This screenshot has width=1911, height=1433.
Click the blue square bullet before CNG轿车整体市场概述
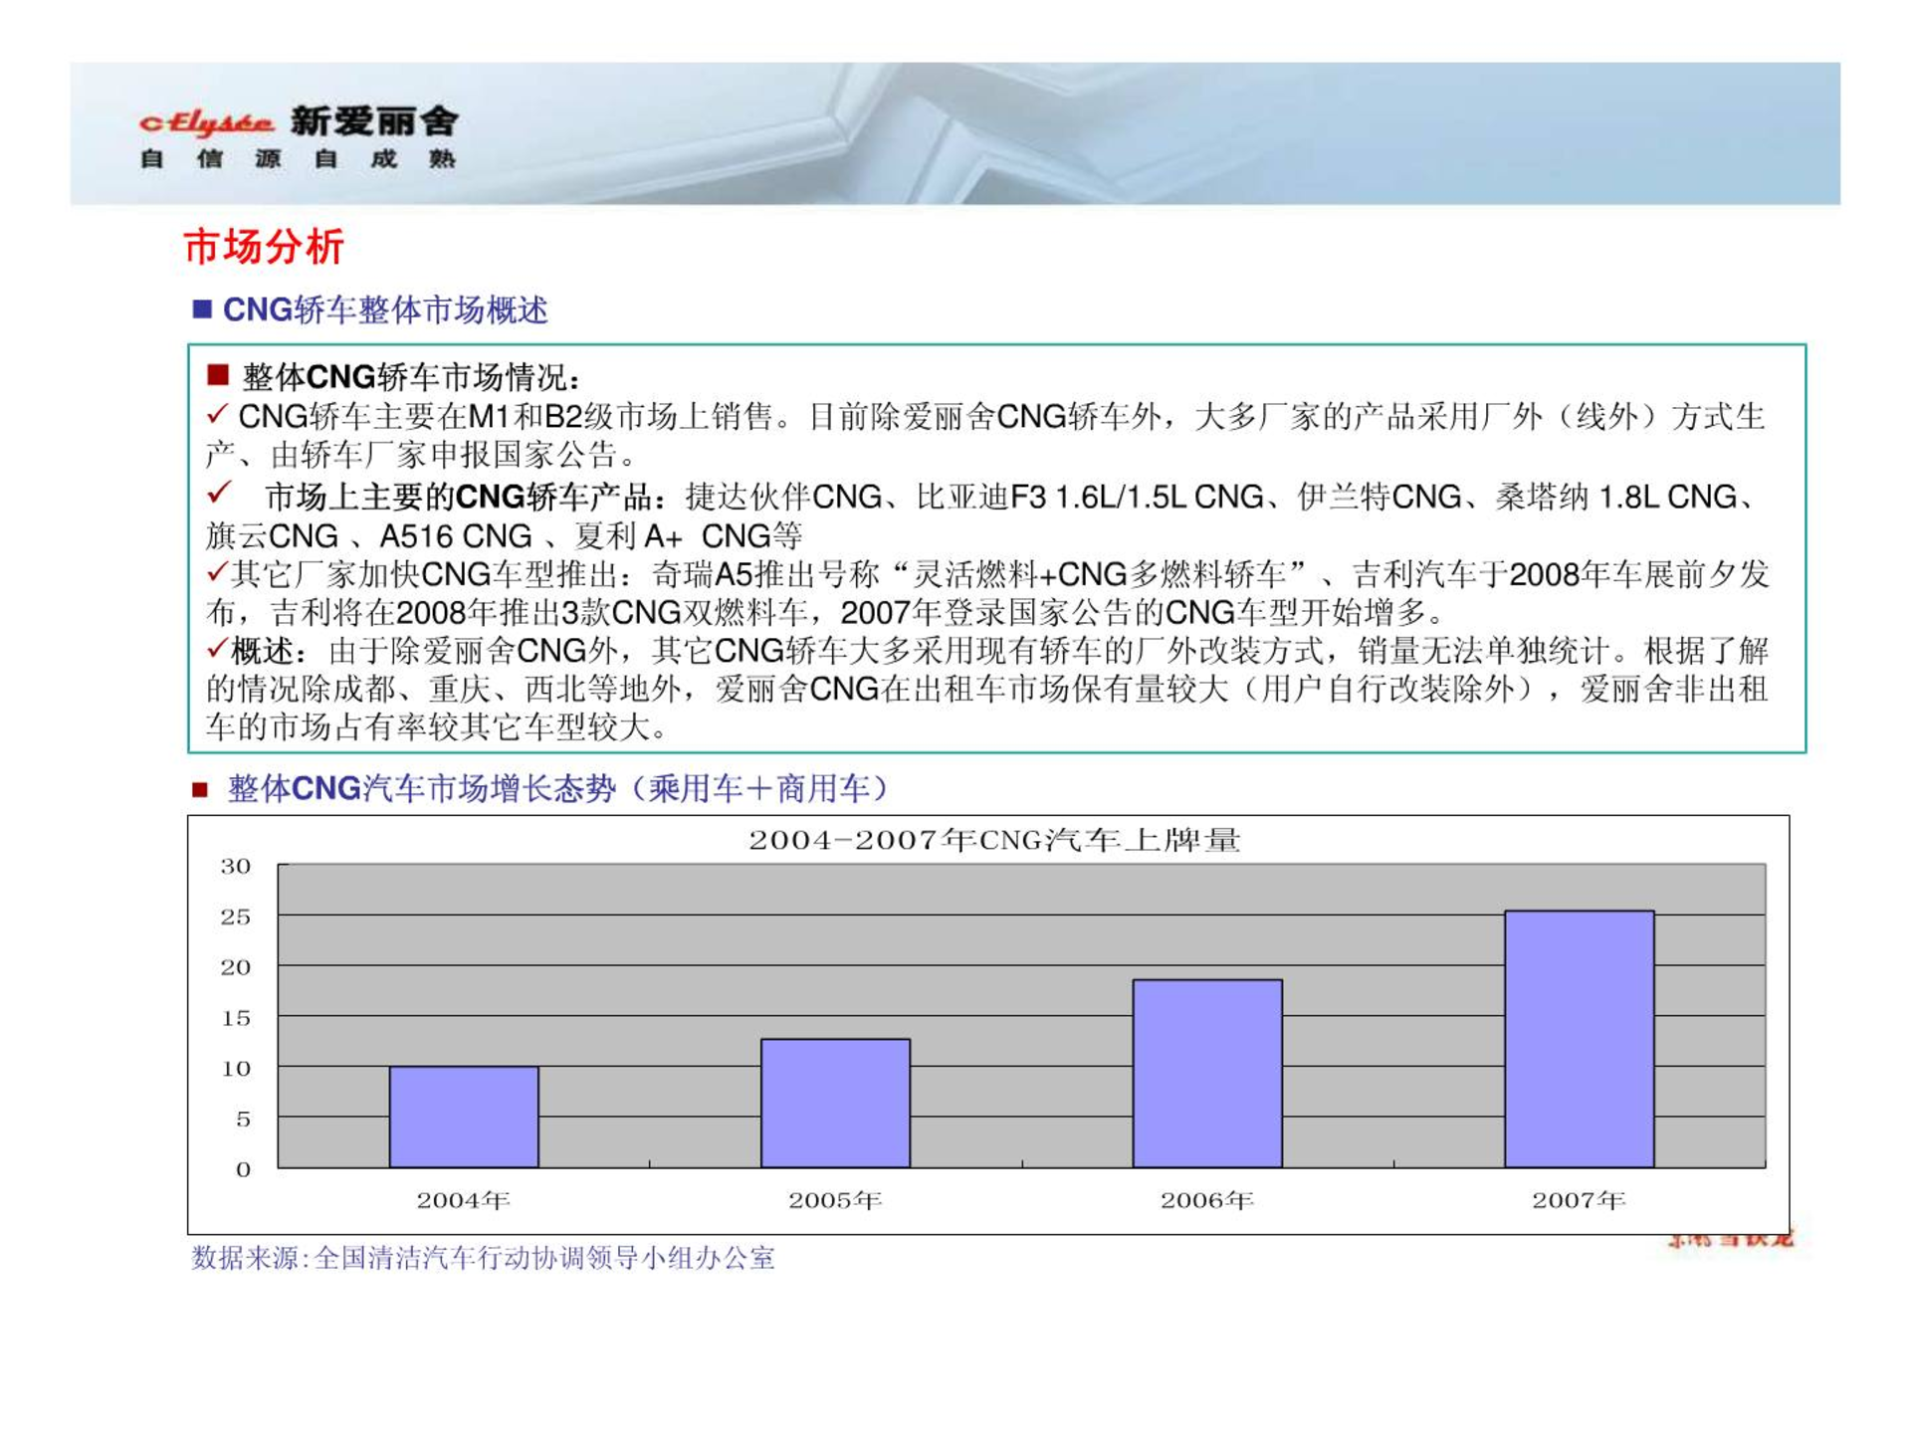pos(202,308)
